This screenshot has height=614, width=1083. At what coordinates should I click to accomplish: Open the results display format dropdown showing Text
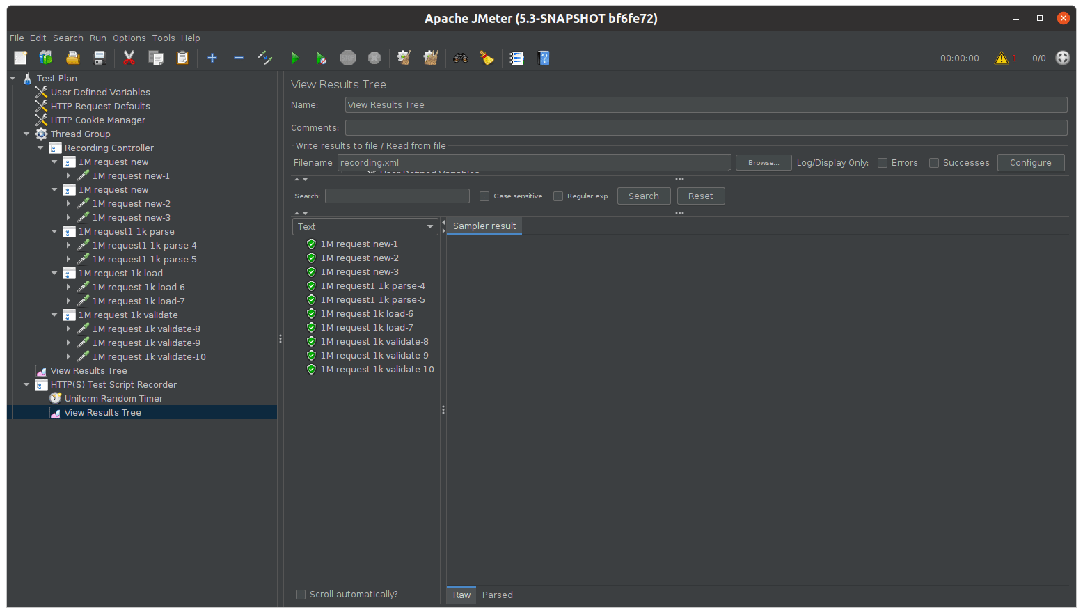click(365, 226)
